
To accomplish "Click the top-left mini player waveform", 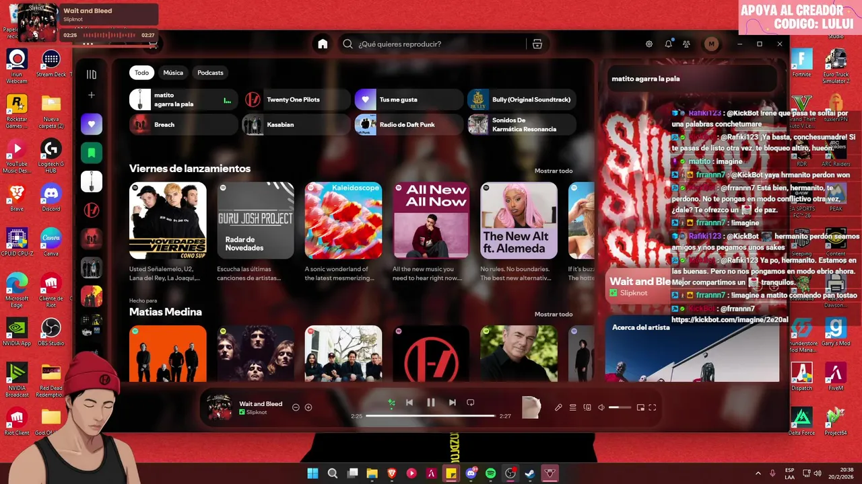I will pyautogui.click(x=108, y=35).
